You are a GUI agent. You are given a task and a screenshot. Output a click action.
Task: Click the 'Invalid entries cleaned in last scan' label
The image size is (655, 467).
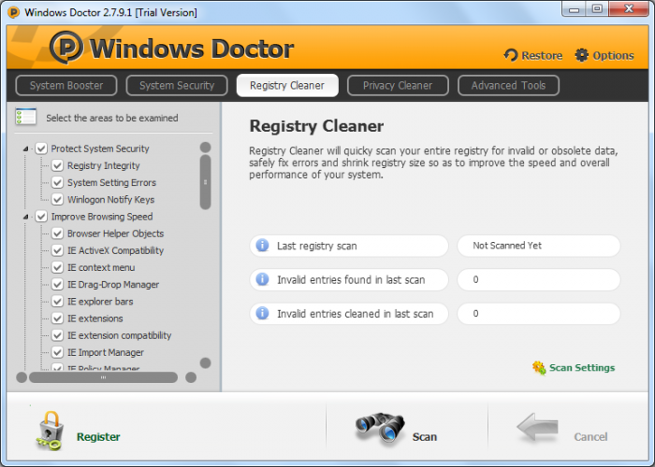tap(355, 314)
